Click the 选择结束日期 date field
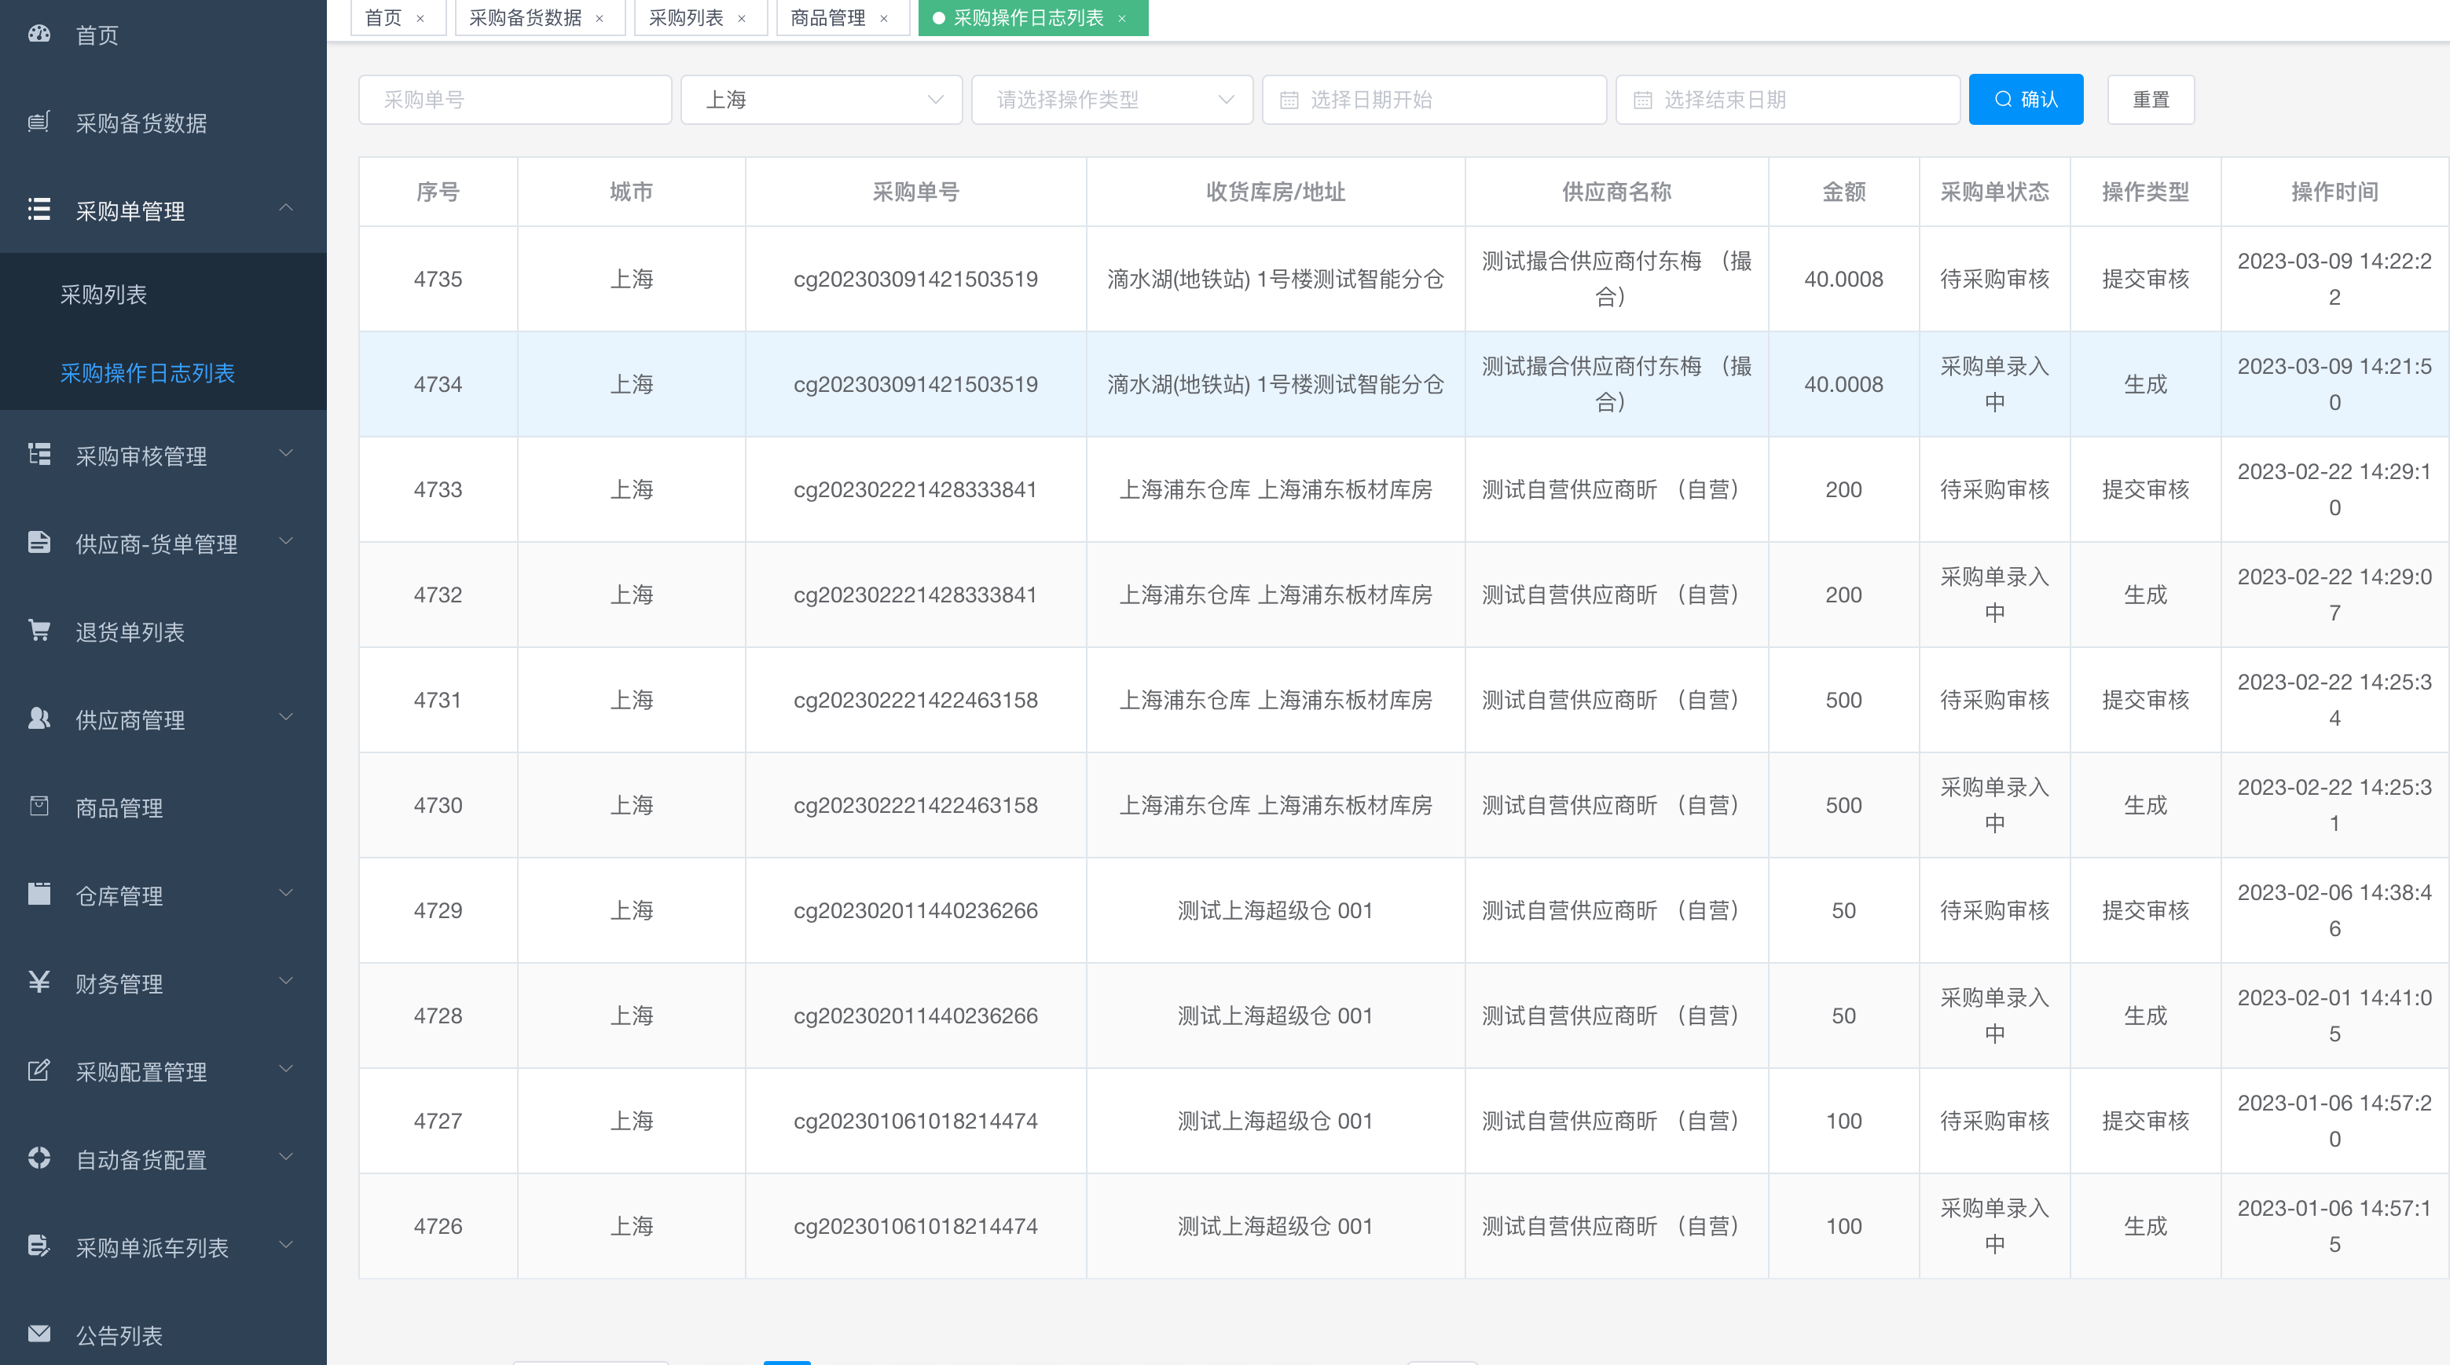This screenshot has height=1365, width=2450. click(x=1787, y=100)
